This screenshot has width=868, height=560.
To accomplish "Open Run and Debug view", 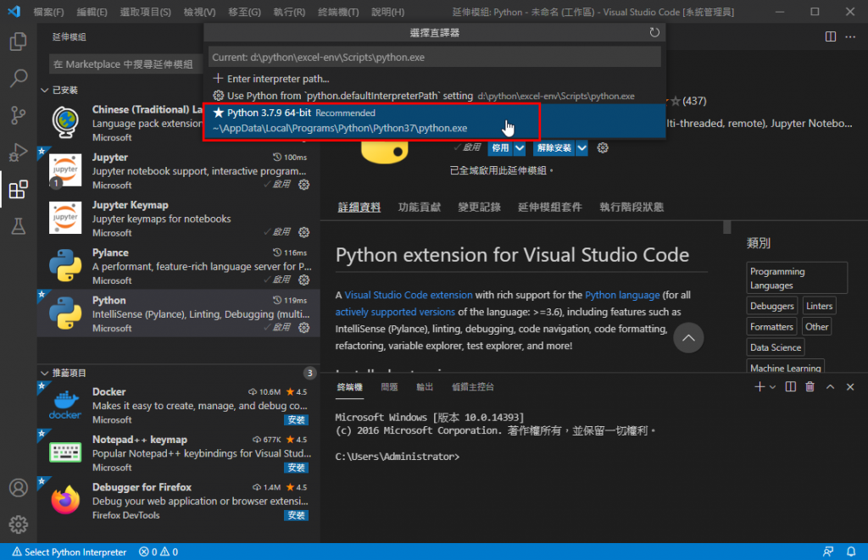I will pos(19,152).
